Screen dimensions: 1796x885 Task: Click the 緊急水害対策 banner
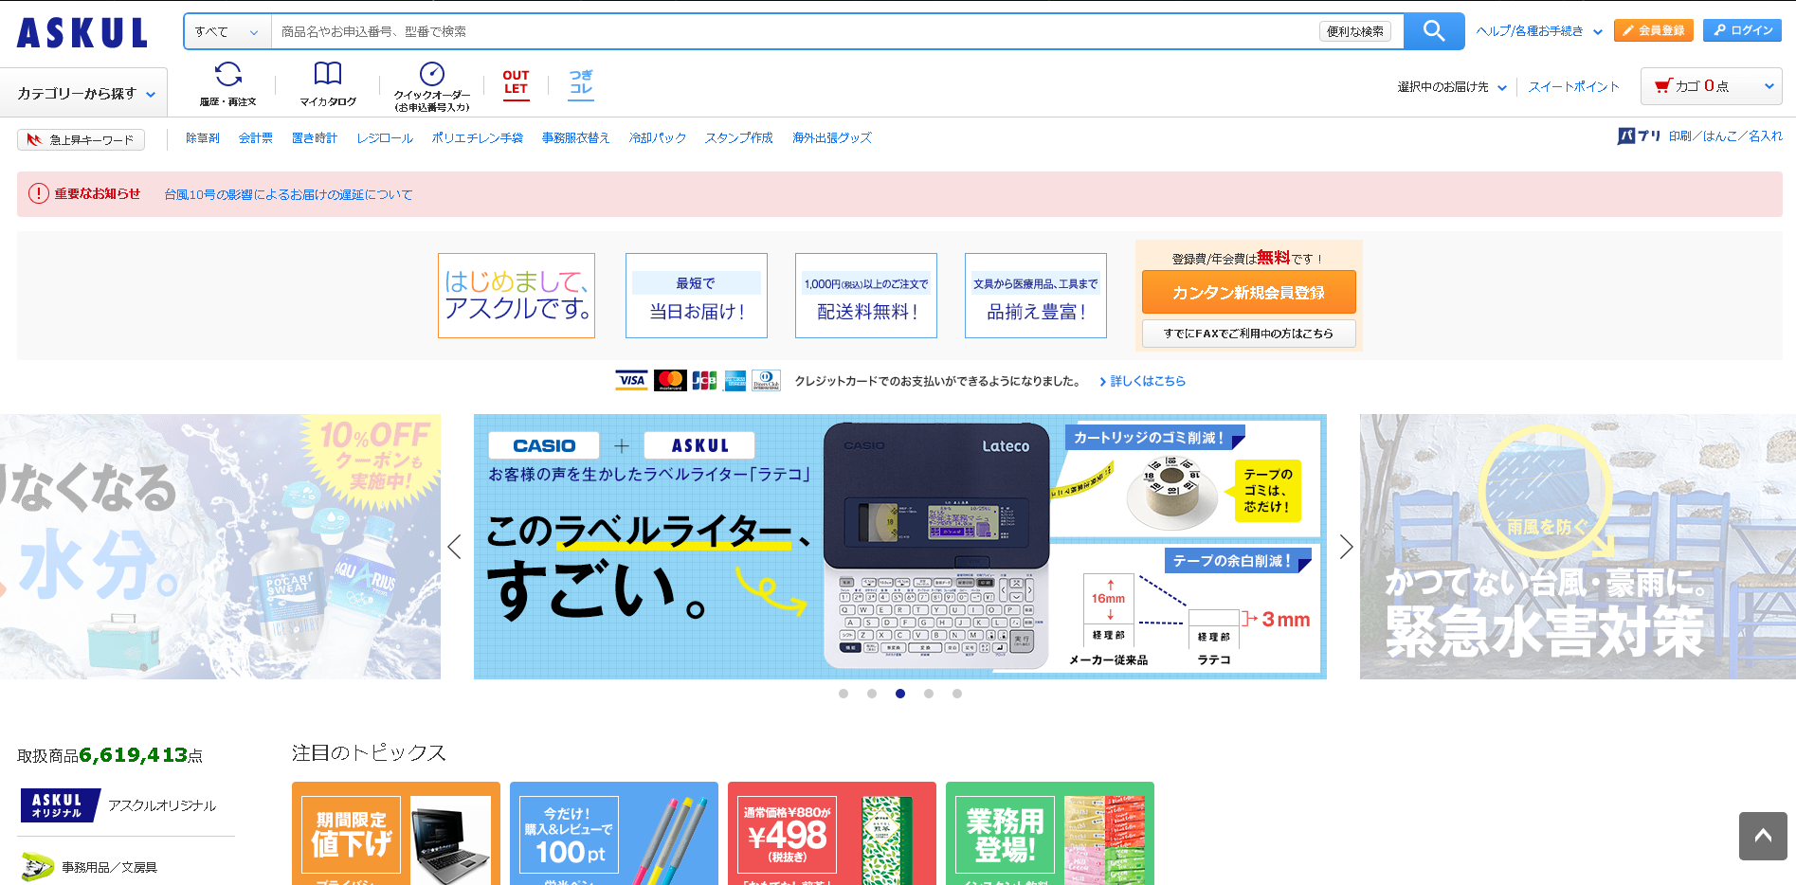click(x=1578, y=547)
